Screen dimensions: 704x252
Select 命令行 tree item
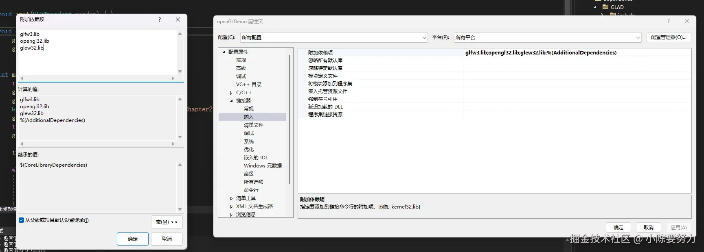(x=251, y=190)
